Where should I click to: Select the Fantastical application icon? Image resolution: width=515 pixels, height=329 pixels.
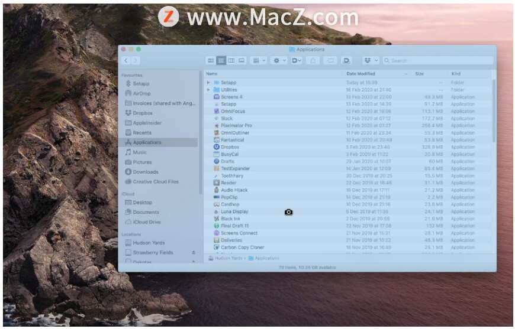pos(217,140)
